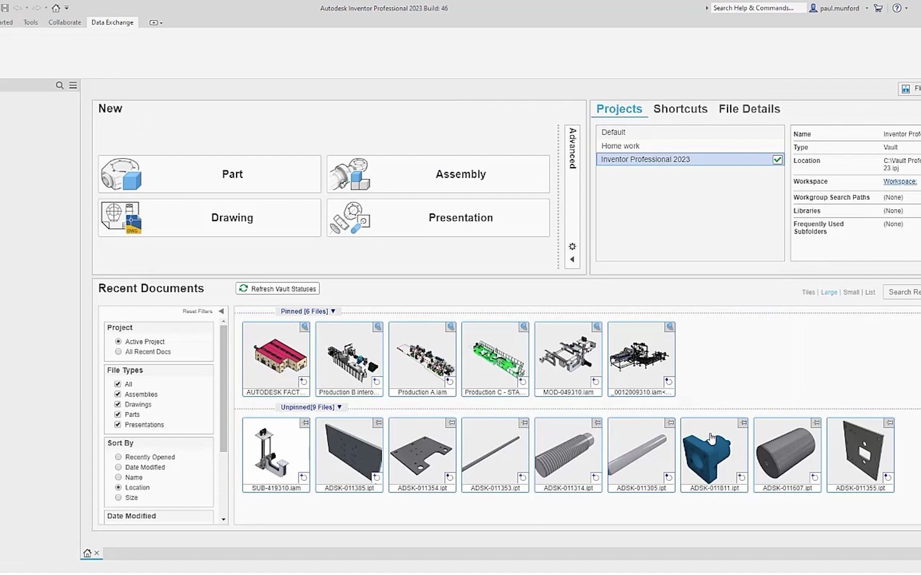Click the Assembly template icon
Screen dimensions: 921x575
[x=350, y=174]
